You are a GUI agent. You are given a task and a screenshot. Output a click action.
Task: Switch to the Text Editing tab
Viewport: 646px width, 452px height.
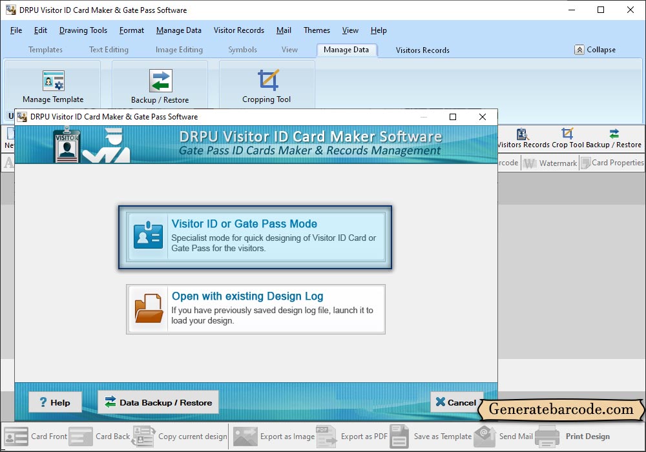[109, 50]
